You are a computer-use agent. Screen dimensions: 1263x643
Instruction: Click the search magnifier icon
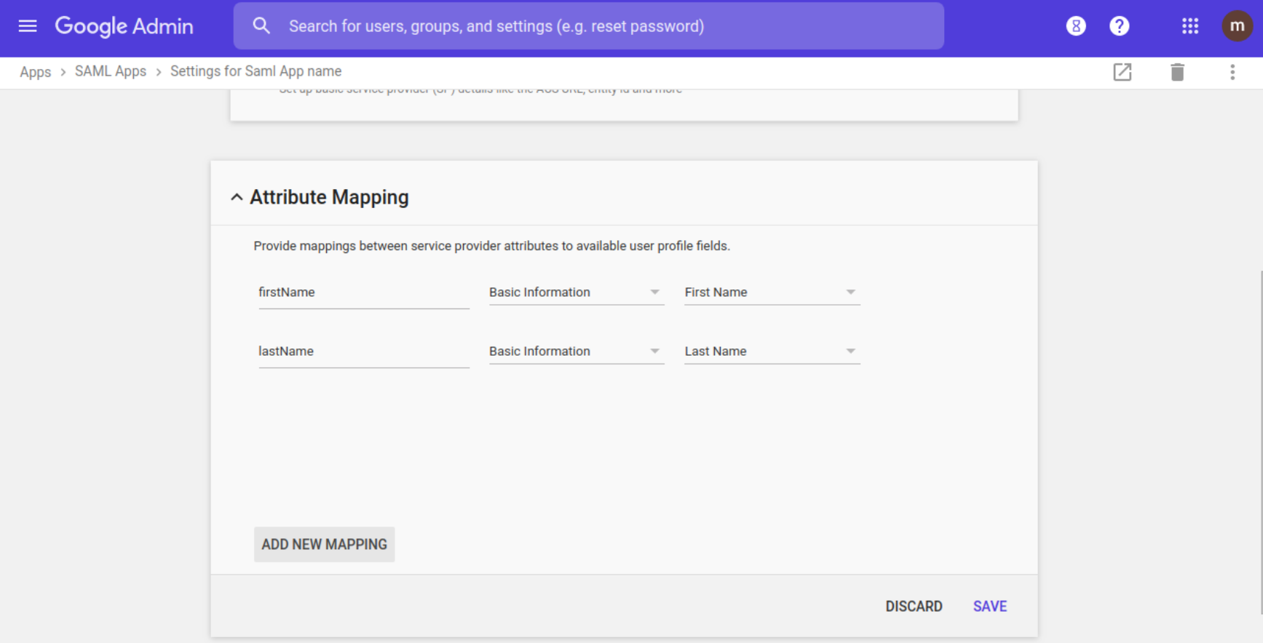[261, 26]
